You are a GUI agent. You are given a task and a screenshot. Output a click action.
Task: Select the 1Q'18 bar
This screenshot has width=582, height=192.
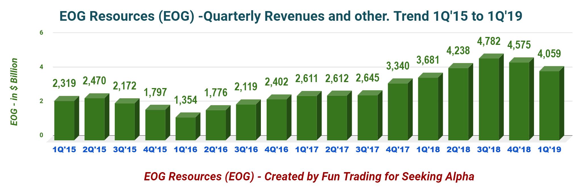430,107
